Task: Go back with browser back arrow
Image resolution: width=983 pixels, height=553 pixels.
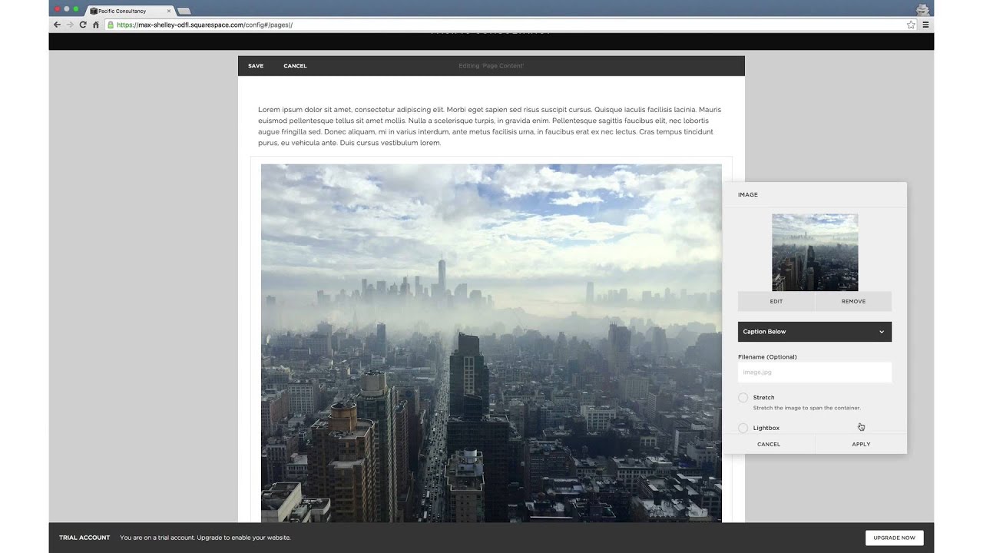Action: pos(57,25)
